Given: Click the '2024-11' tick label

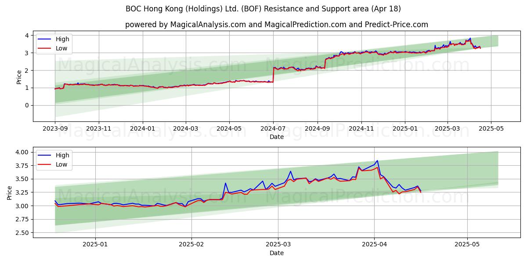Looking at the screenshot, I should coord(362,129).
